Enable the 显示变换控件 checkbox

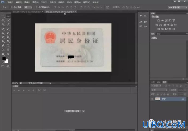(37, 7)
